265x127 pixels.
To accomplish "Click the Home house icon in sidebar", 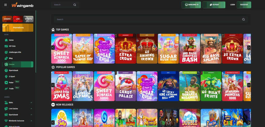I will 6,40.
